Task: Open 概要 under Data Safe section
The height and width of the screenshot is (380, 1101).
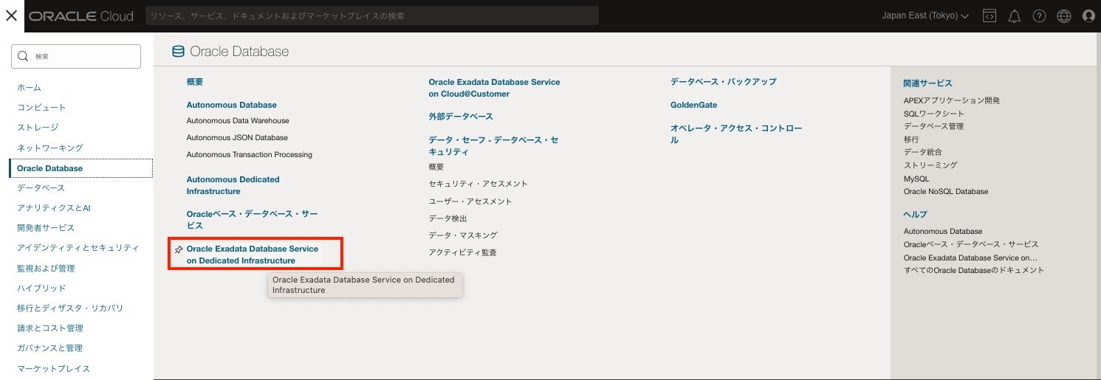Action: 436,167
